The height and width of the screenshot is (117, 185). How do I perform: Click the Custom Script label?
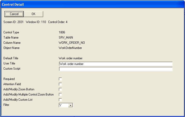(x=12, y=69)
